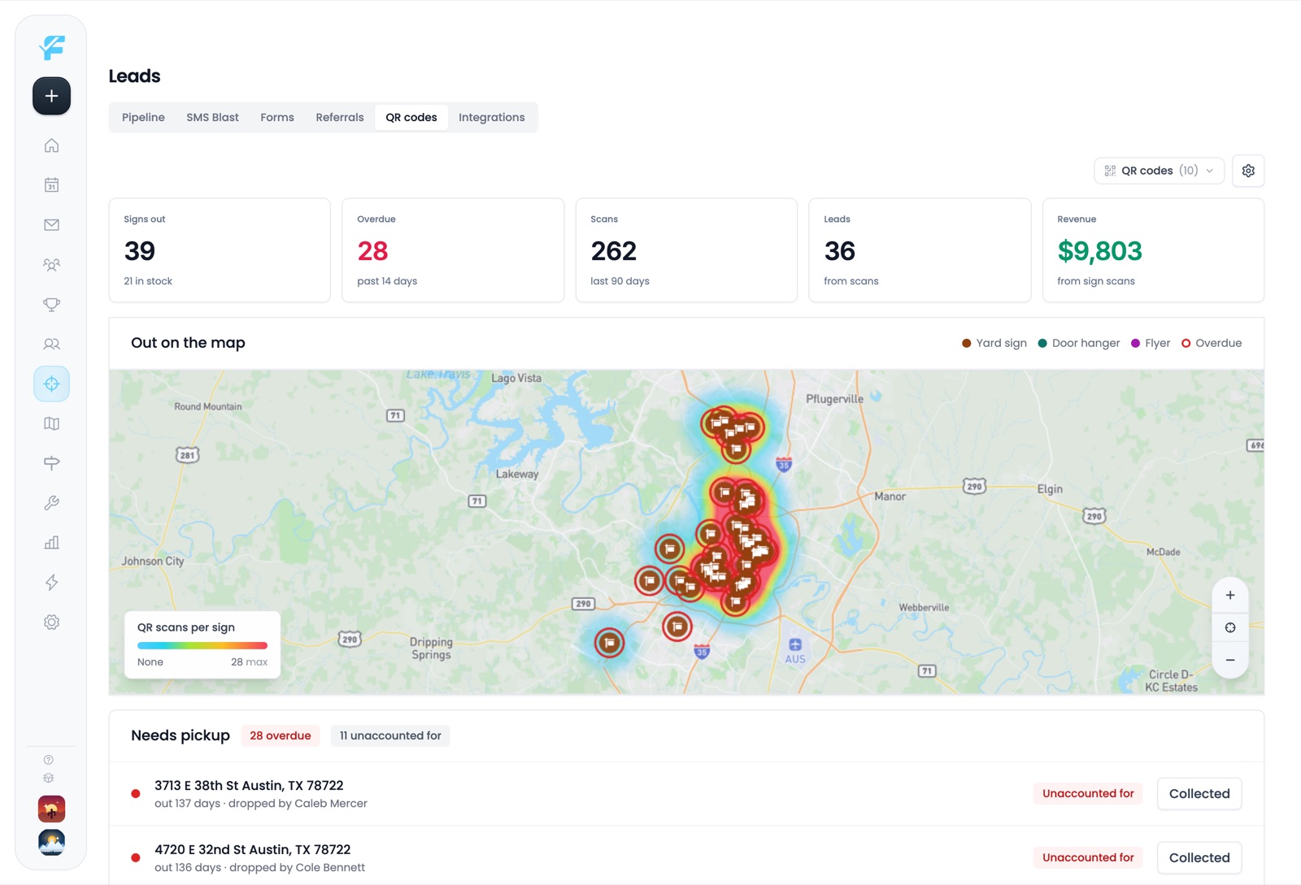Select the QR codes tab
This screenshot has height=885, width=1301.
(x=411, y=117)
